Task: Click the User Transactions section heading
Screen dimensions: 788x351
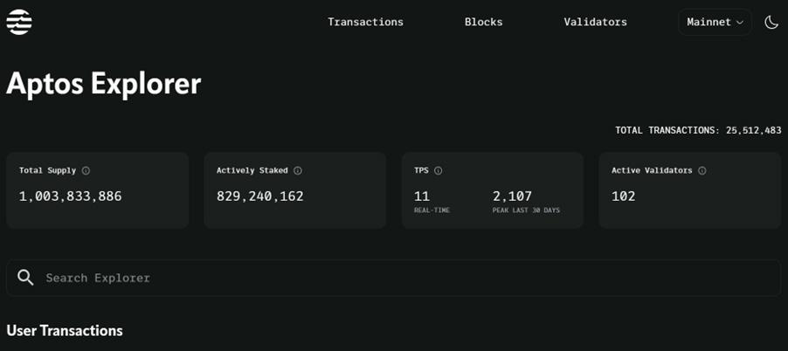Action: [x=65, y=331]
